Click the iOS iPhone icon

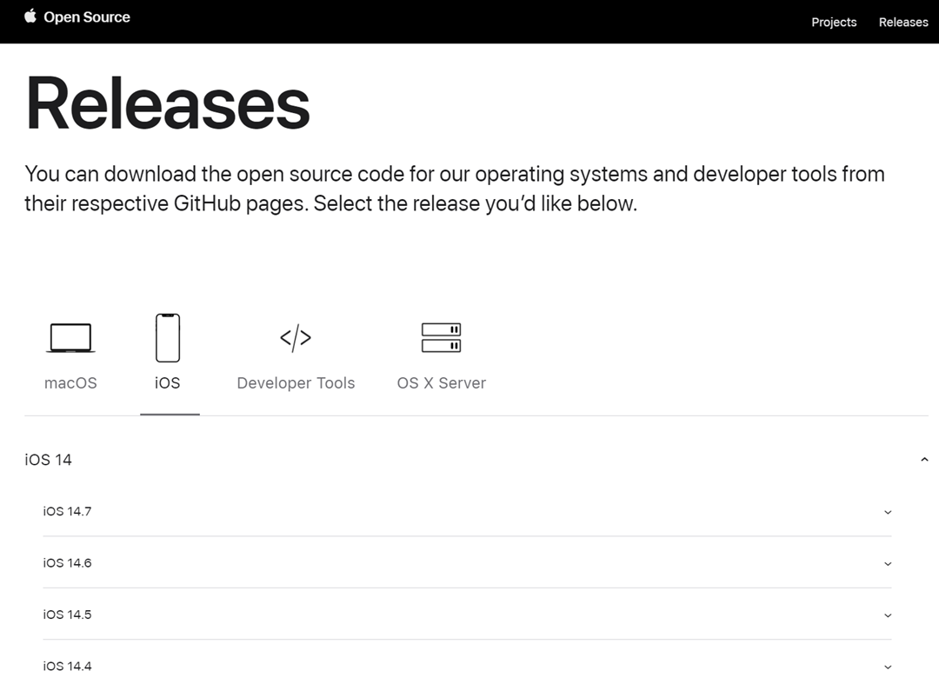click(x=169, y=336)
